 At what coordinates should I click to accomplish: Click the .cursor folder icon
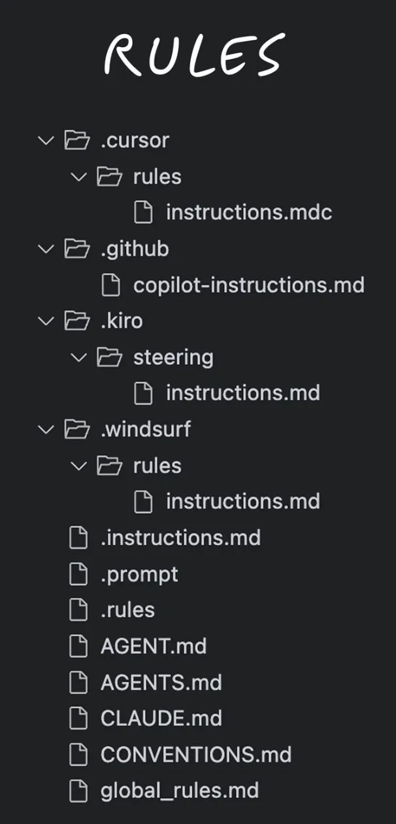pyautogui.click(x=77, y=141)
